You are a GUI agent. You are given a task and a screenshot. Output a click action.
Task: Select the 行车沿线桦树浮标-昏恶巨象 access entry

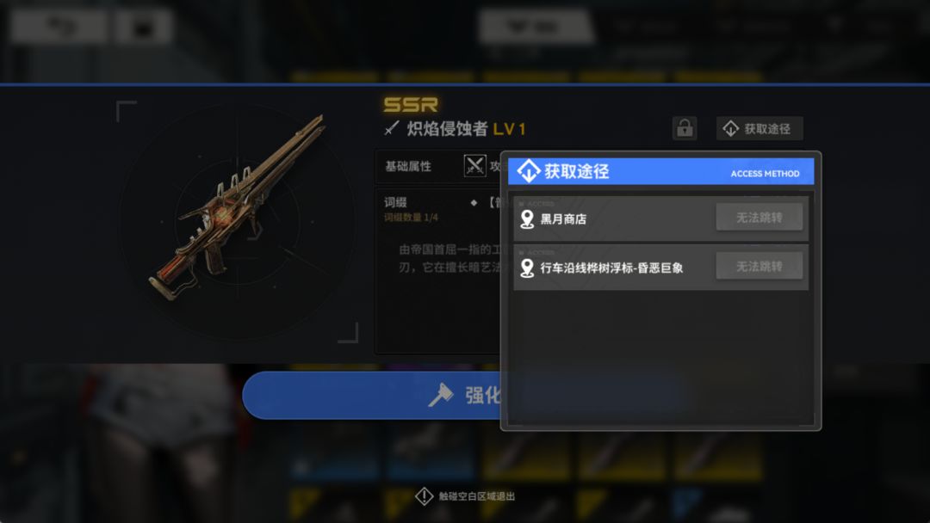660,268
